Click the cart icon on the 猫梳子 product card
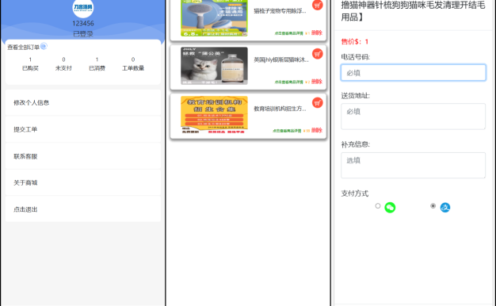The width and height of the screenshot is (496, 306). point(317,5)
